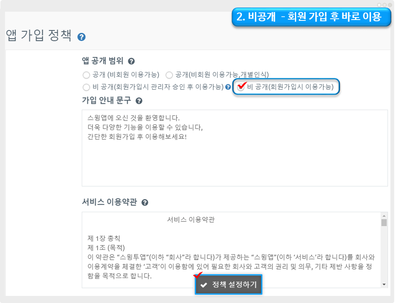Click help icon after 관리자 승인 후 이용가능 option
Viewport: 395px width, 303px height.
[x=228, y=87]
